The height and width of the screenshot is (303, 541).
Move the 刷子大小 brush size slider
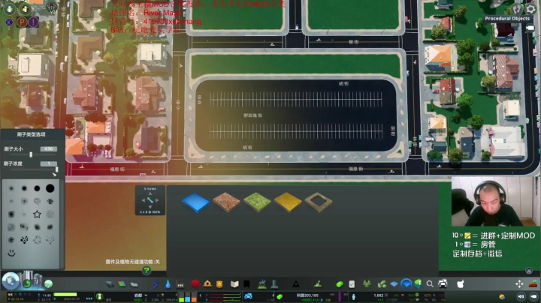click(31, 154)
